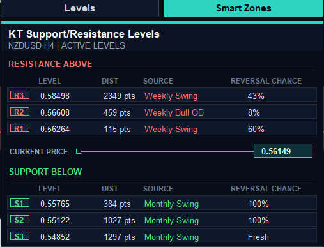Click Weekly Swing source in R1 row
Viewport: 324px width, 247px height.
[x=171, y=130]
